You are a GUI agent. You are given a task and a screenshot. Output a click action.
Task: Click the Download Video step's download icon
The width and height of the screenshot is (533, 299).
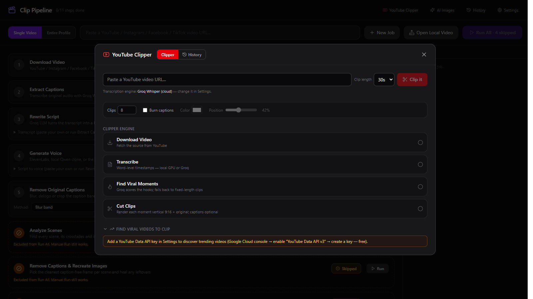pyautogui.click(x=110, y=143)
